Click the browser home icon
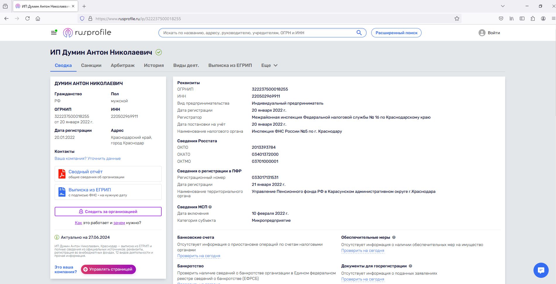The height and width of the screenshot is (284, 556). (38, 18)
